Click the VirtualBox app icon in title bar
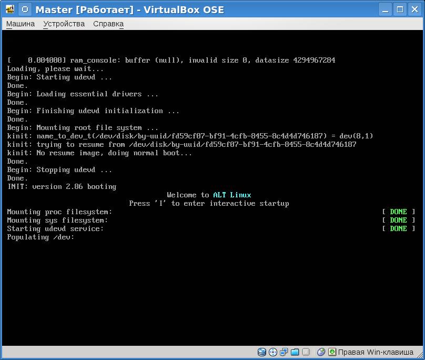 pyautogui.click(x=10, y=9)
